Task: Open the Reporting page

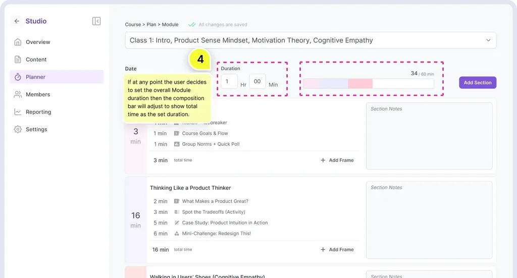Action: 57,112
